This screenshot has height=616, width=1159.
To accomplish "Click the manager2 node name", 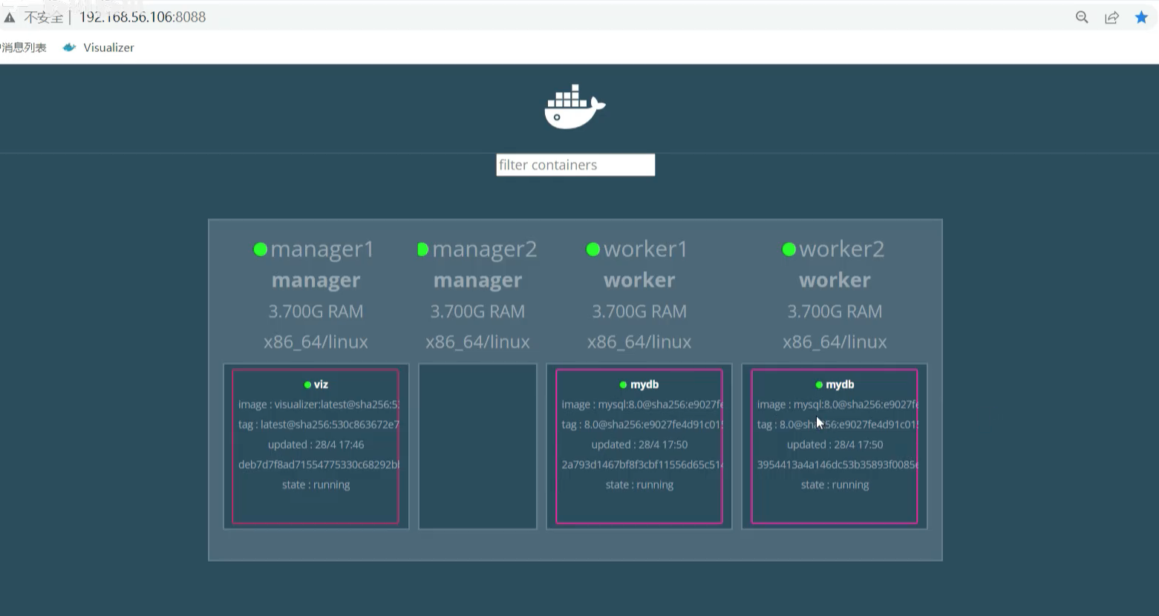I will pos(485,249).
